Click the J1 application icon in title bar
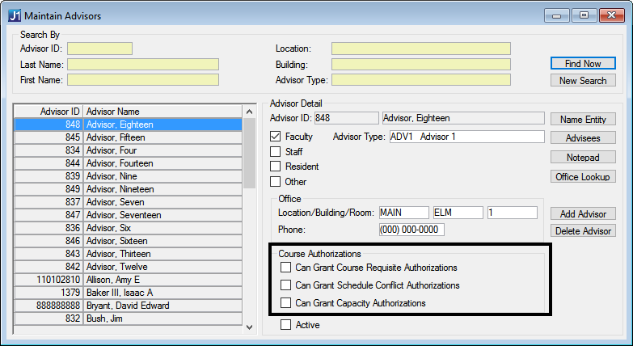 [x=13, y=15]
